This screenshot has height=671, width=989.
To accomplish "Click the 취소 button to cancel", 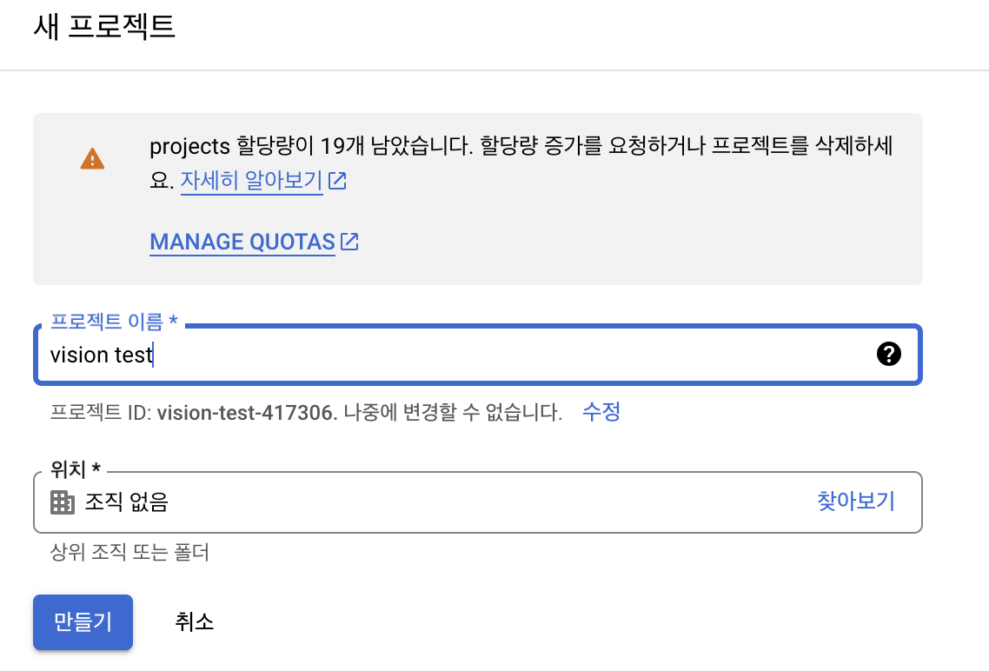I will click(x=194, y=622).
